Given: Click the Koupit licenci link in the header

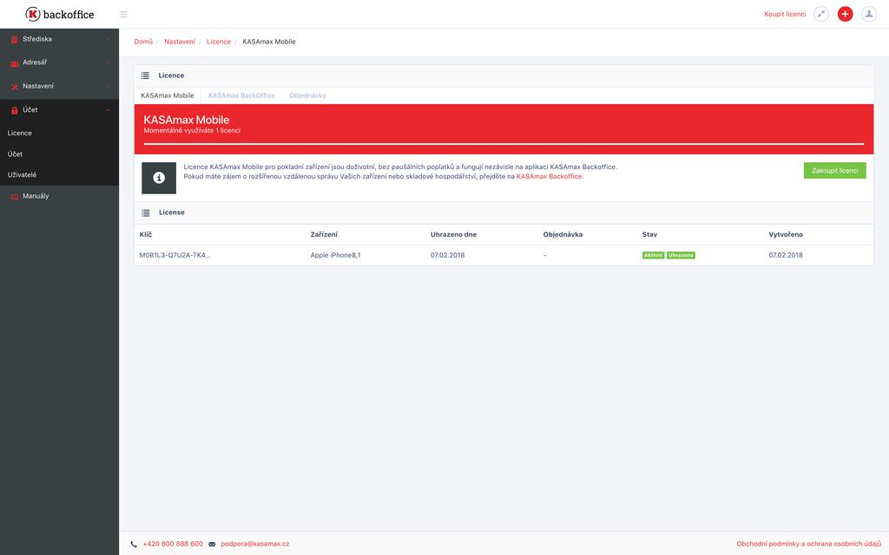Looking at the screenshot, I should click(785, 14).
